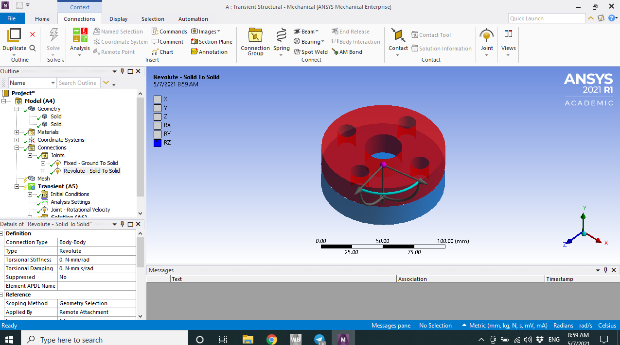Open the Images dropdown
The height and width of the screenshot is (345, 620).
click(x=205, y=32)
